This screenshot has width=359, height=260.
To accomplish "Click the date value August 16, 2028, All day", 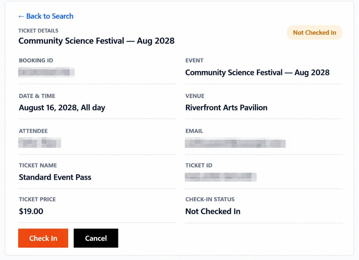I will (62, 108).
